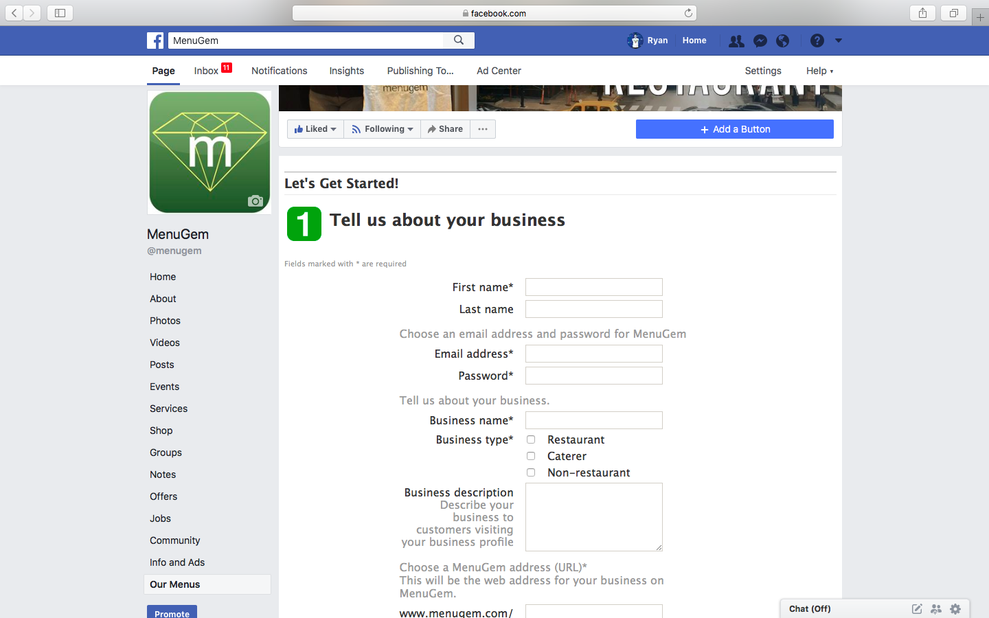Click Safari share button

[922, 13]
